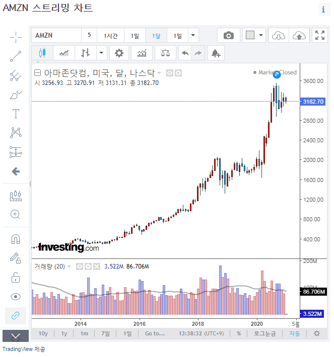Select the long position prediction tool

click(x=16, y=152)
